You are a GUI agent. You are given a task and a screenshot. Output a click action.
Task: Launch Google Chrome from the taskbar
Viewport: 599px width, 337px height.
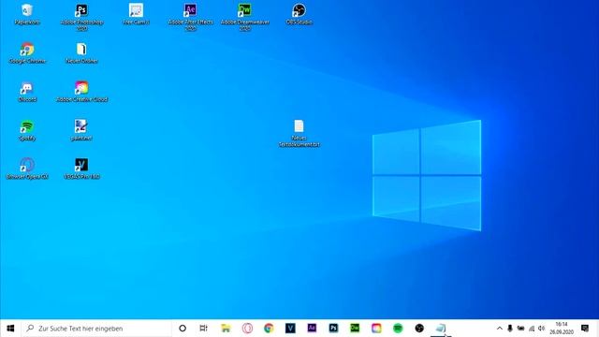(269, 329)
